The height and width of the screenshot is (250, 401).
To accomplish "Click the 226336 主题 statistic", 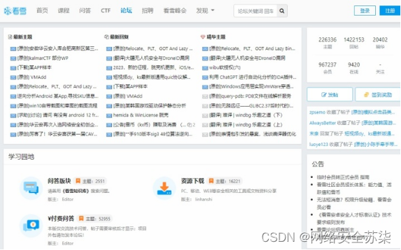I will coord(327,43).
